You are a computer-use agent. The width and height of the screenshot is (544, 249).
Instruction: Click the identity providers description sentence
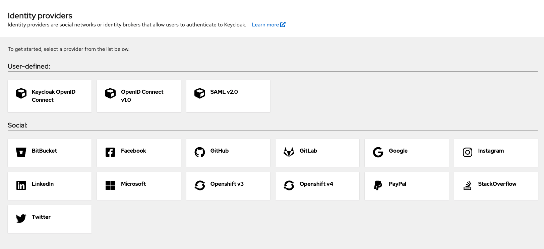[127, 25]
